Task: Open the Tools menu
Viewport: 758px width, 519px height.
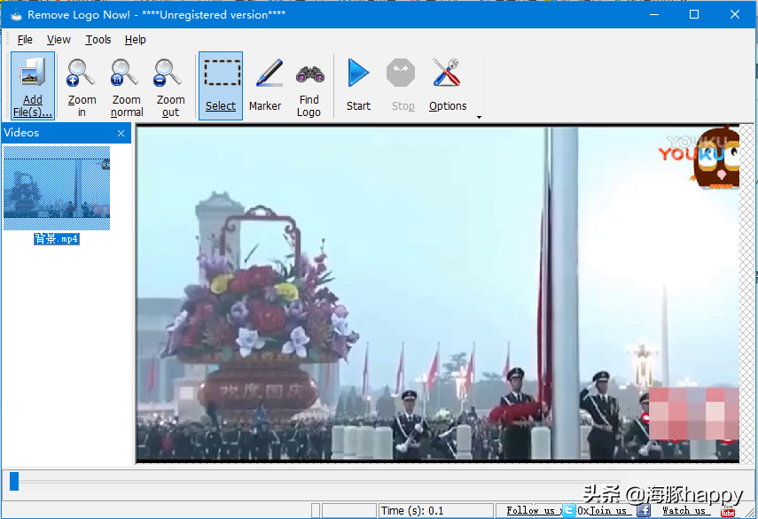Action: tap(98, 40)
